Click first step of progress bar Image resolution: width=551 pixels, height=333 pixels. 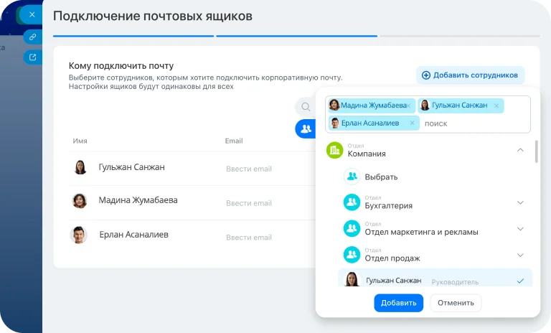[x=133, y=36]
